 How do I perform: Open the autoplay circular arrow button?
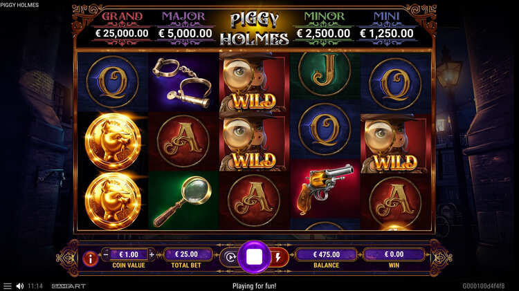[230, 257]
